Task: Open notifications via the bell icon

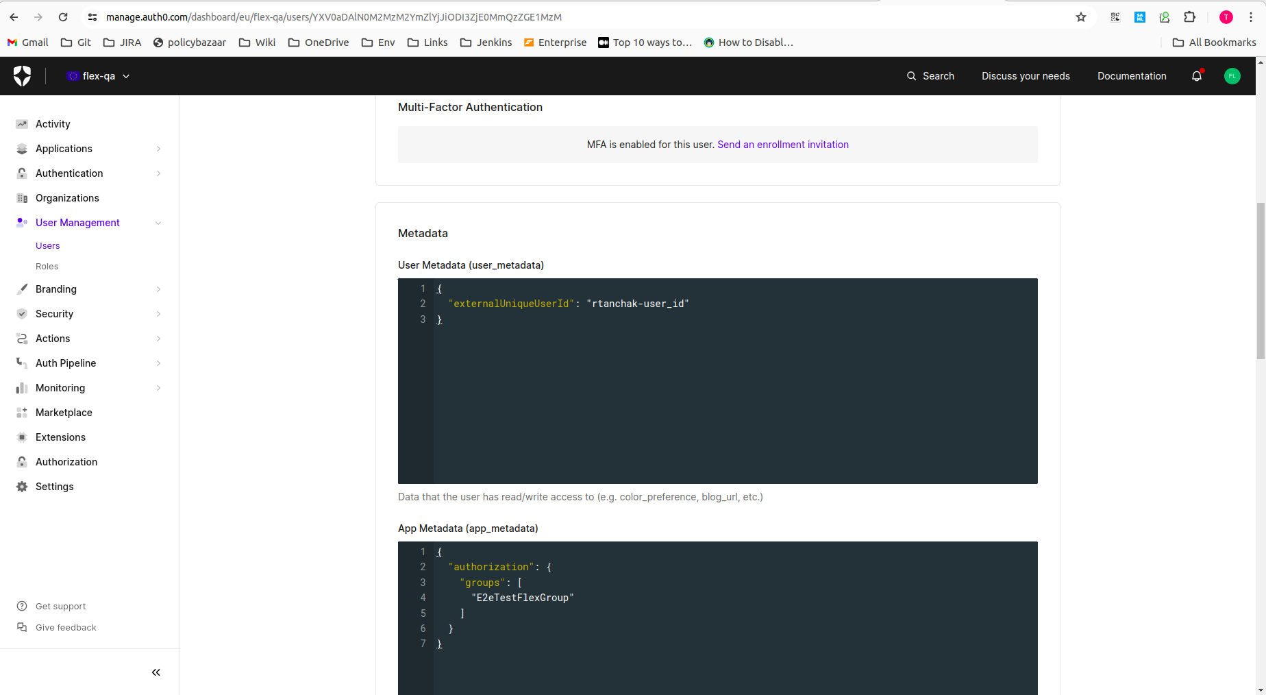Action: (x=1197, y=75)
